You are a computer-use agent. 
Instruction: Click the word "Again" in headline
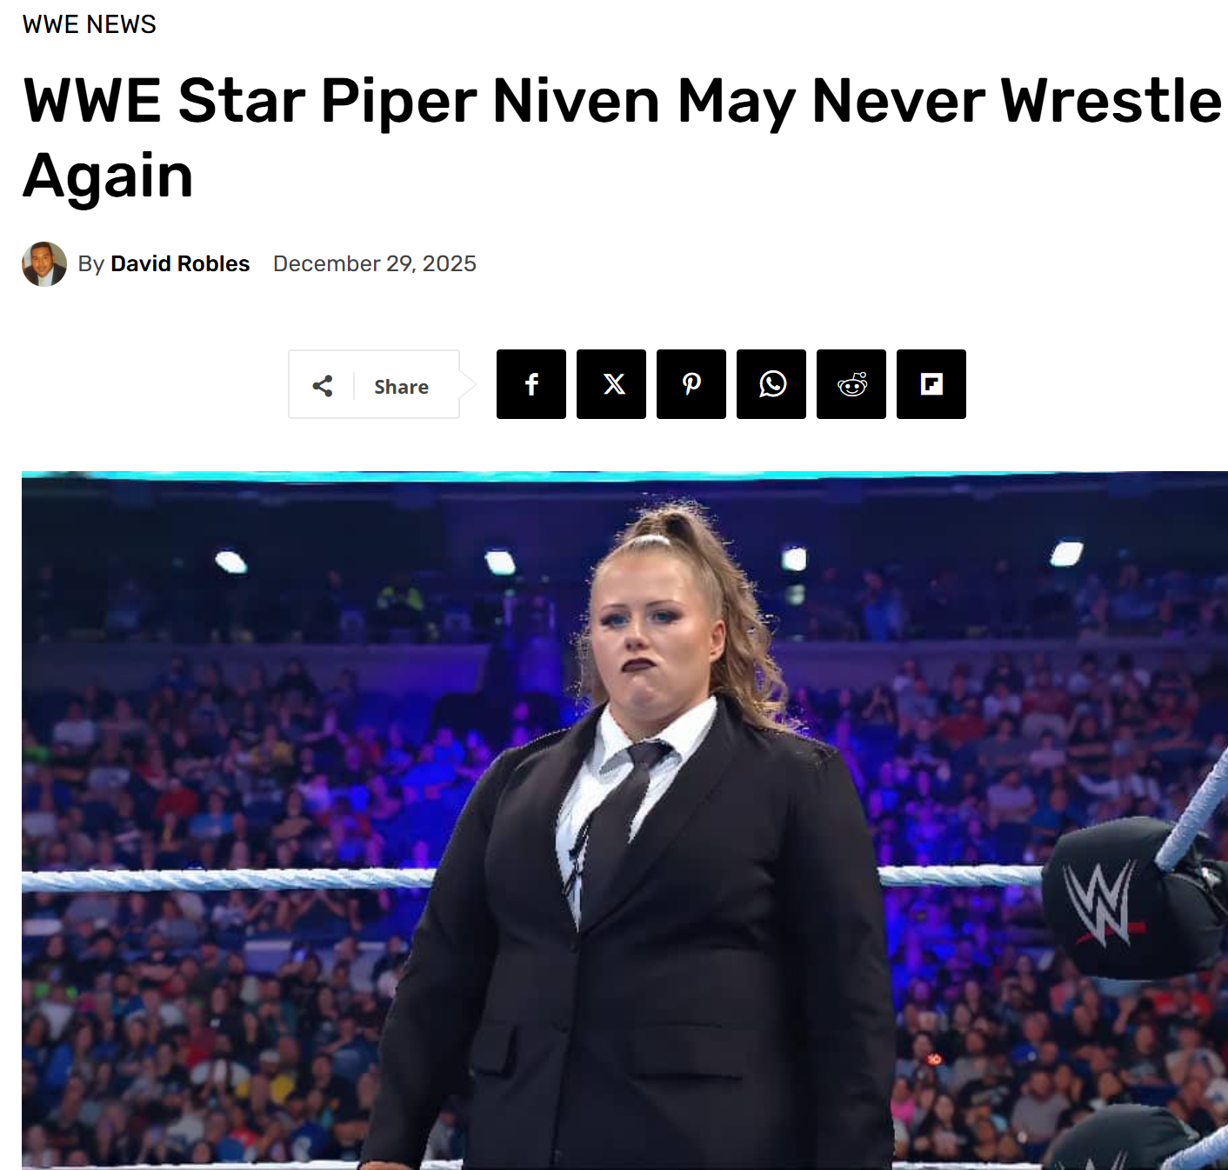(108, 176)
